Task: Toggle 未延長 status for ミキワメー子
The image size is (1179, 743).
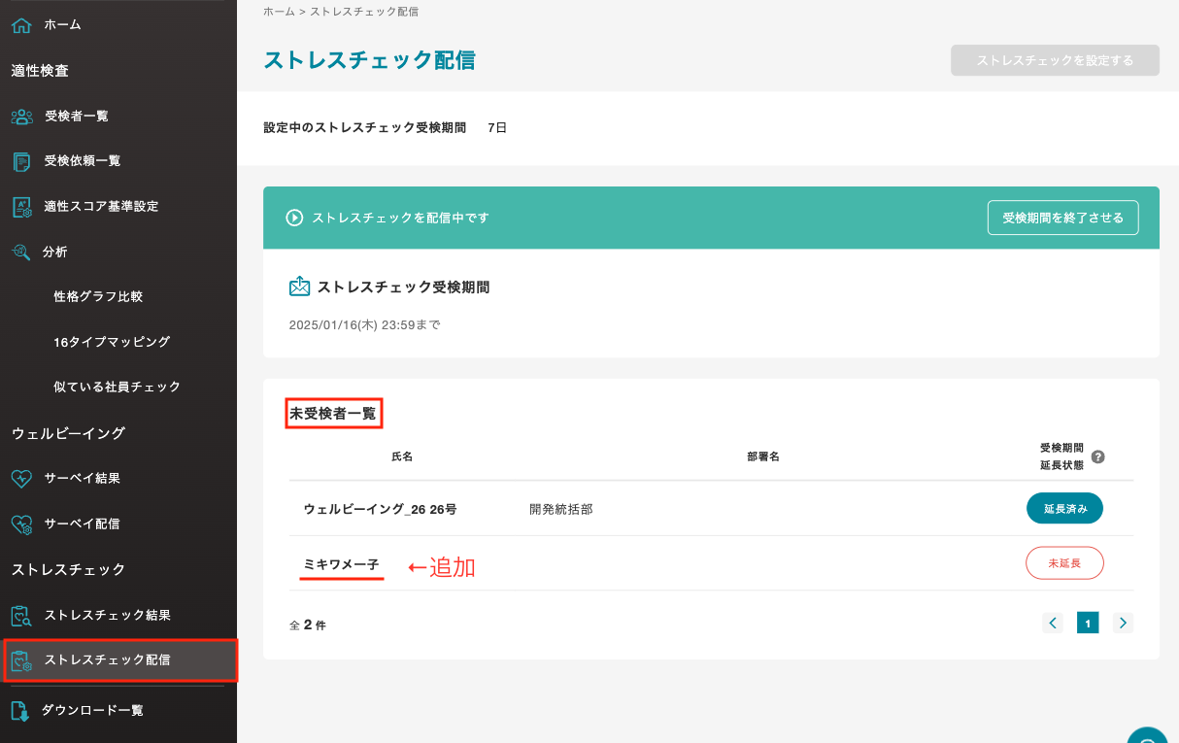Action: click(x=1064, y=562)
